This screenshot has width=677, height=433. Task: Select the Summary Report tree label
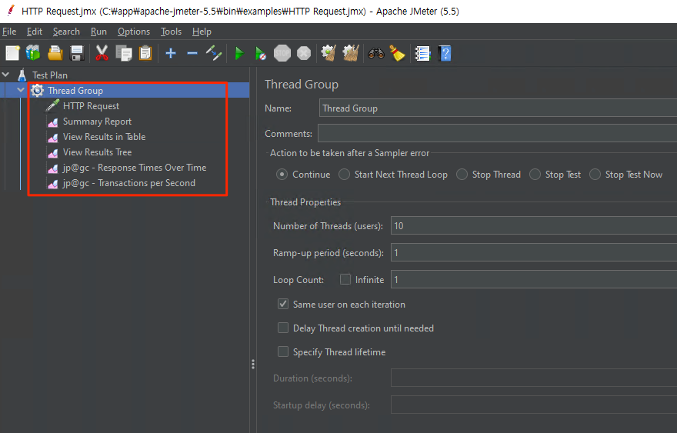[x=97, y=122]
